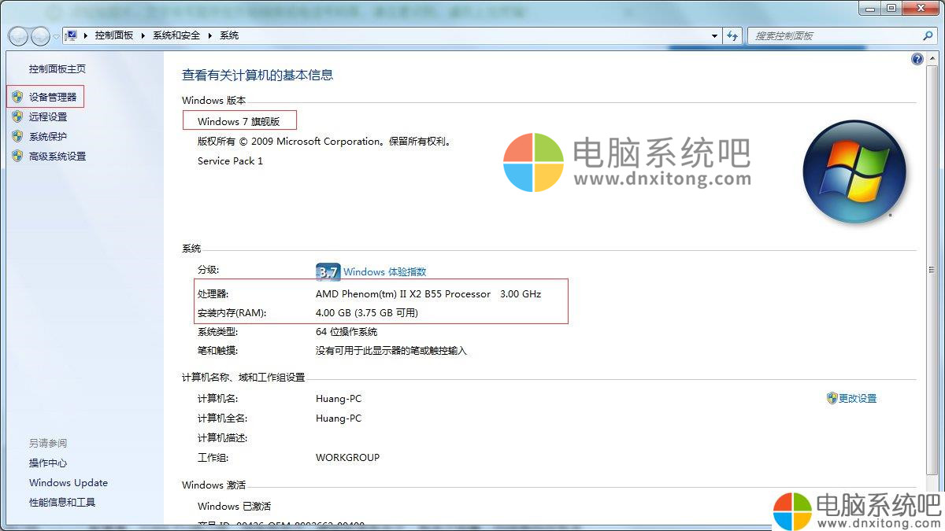Click the magnifier search icon

tap(928, 36)
